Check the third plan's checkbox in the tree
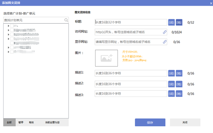 click(12, 34)
